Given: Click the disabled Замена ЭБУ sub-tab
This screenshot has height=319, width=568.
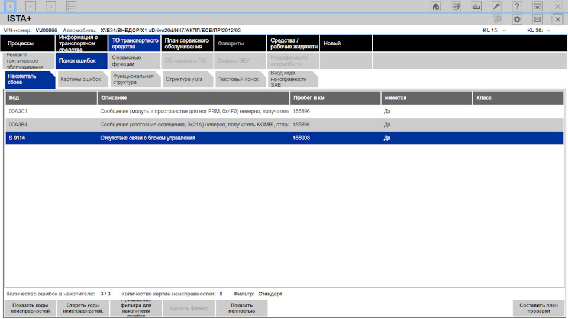Looking at the screenshot, I should click(240, 61).
